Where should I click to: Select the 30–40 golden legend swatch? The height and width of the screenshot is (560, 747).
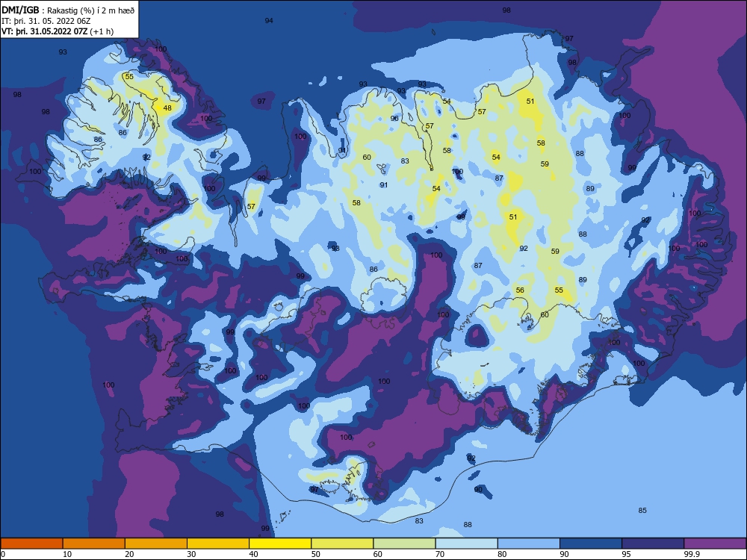(218, 544)
